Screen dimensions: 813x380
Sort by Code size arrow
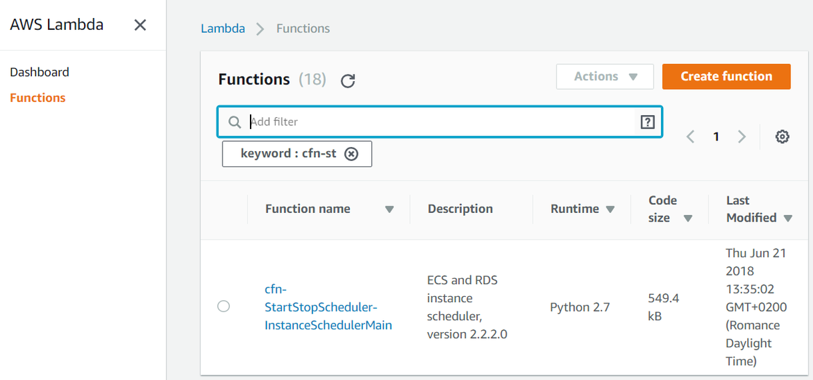[688, 218]
